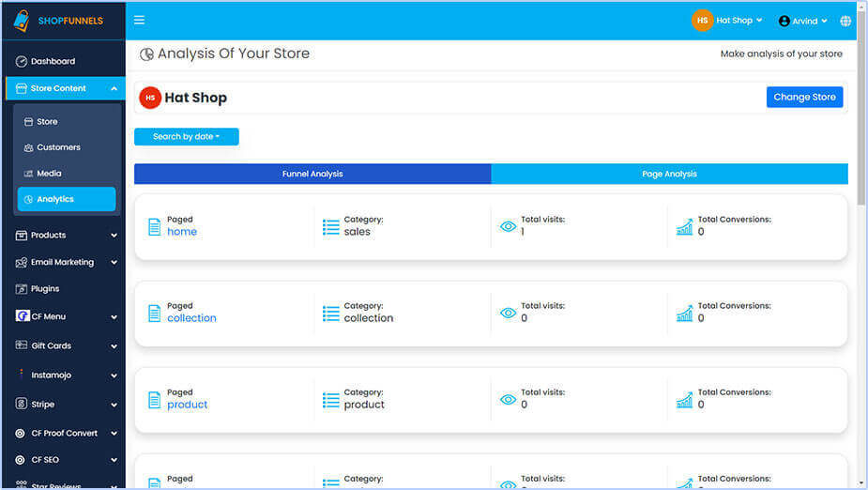The image size is (868, 490).
Task: Open the Search by date dropdown
Action: click(x=187, y=137)
